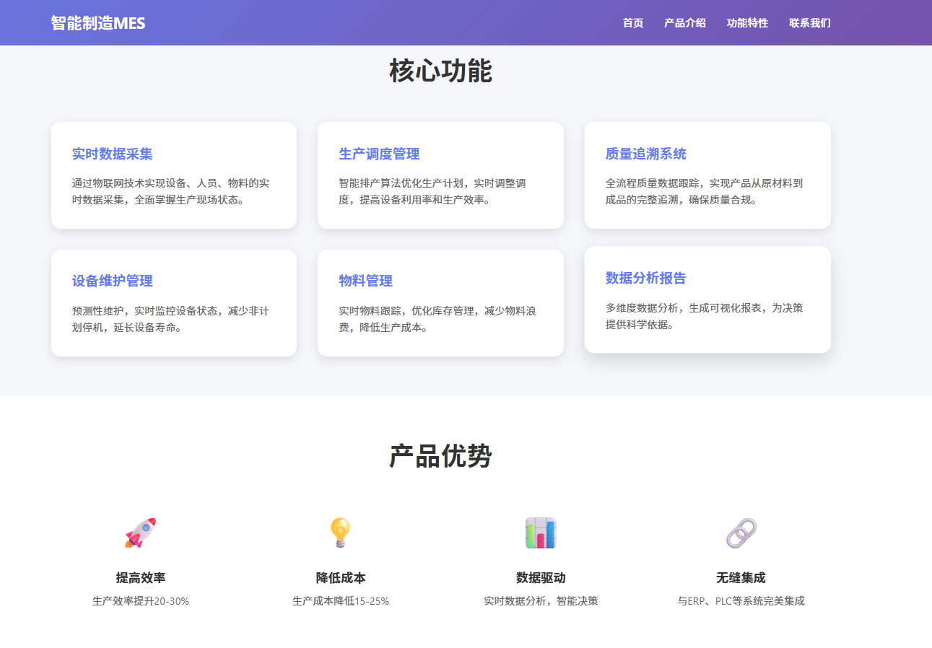Select the 数据分析报告 feature card
The width and height of the screenshot is (932, 648).
pyautogui.click(x=707, y=300)
